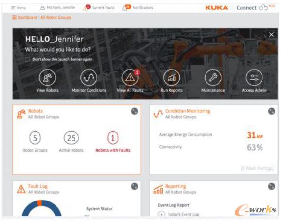Open the Maintenance wrench icon
The height and width of the screenshot is (221, 281).
click(x=213, y=78)
